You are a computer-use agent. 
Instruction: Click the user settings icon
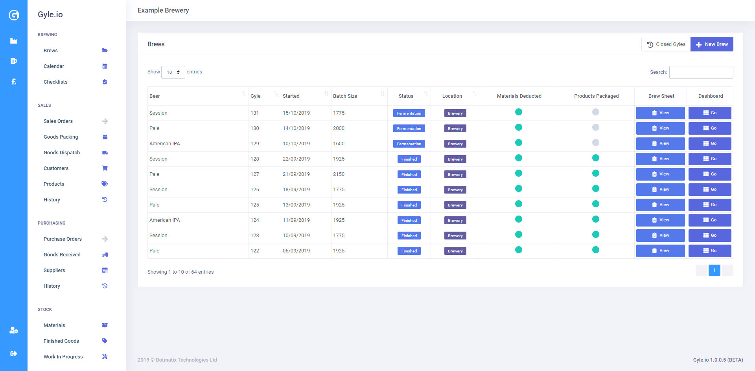coord(14,330)
